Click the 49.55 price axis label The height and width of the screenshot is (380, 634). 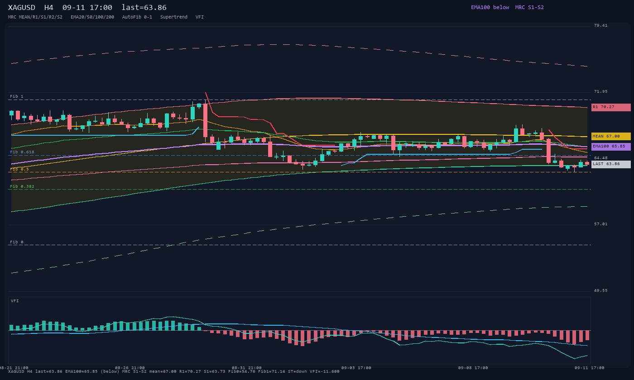601,290
